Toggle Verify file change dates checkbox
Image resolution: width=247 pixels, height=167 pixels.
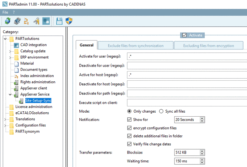click(x=129, y=144)
